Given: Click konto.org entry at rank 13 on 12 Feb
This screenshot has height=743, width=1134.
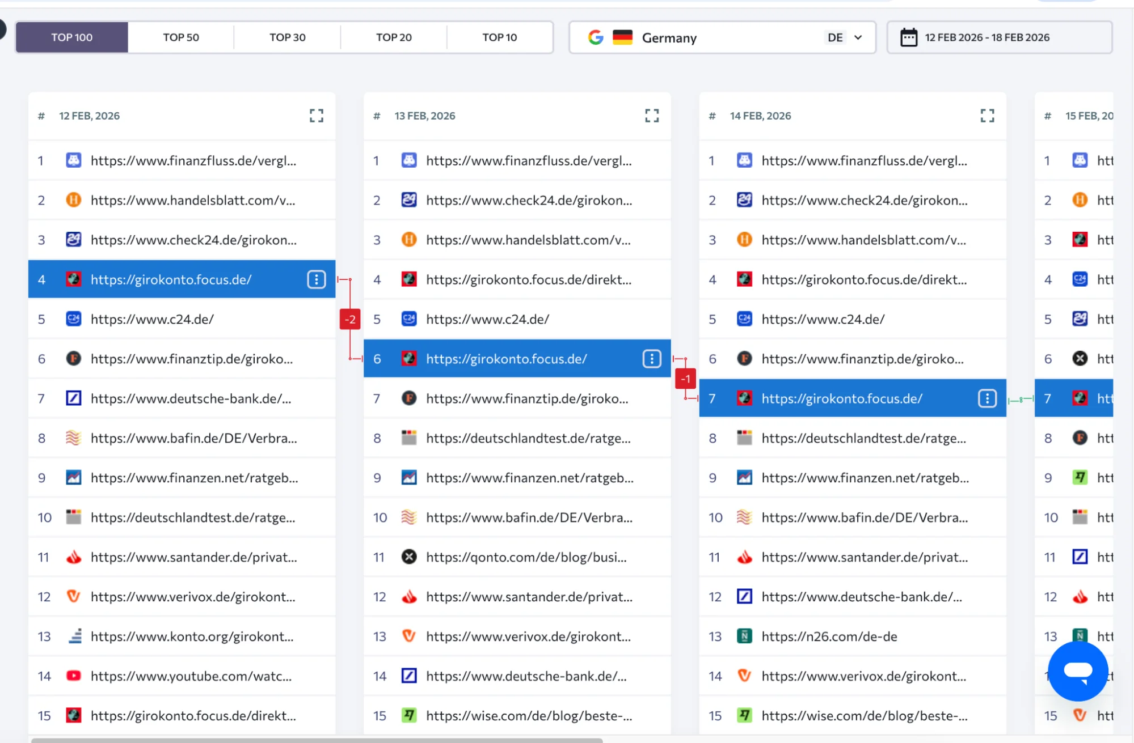Looking at the screenshot, I should [x=192, y=636].
